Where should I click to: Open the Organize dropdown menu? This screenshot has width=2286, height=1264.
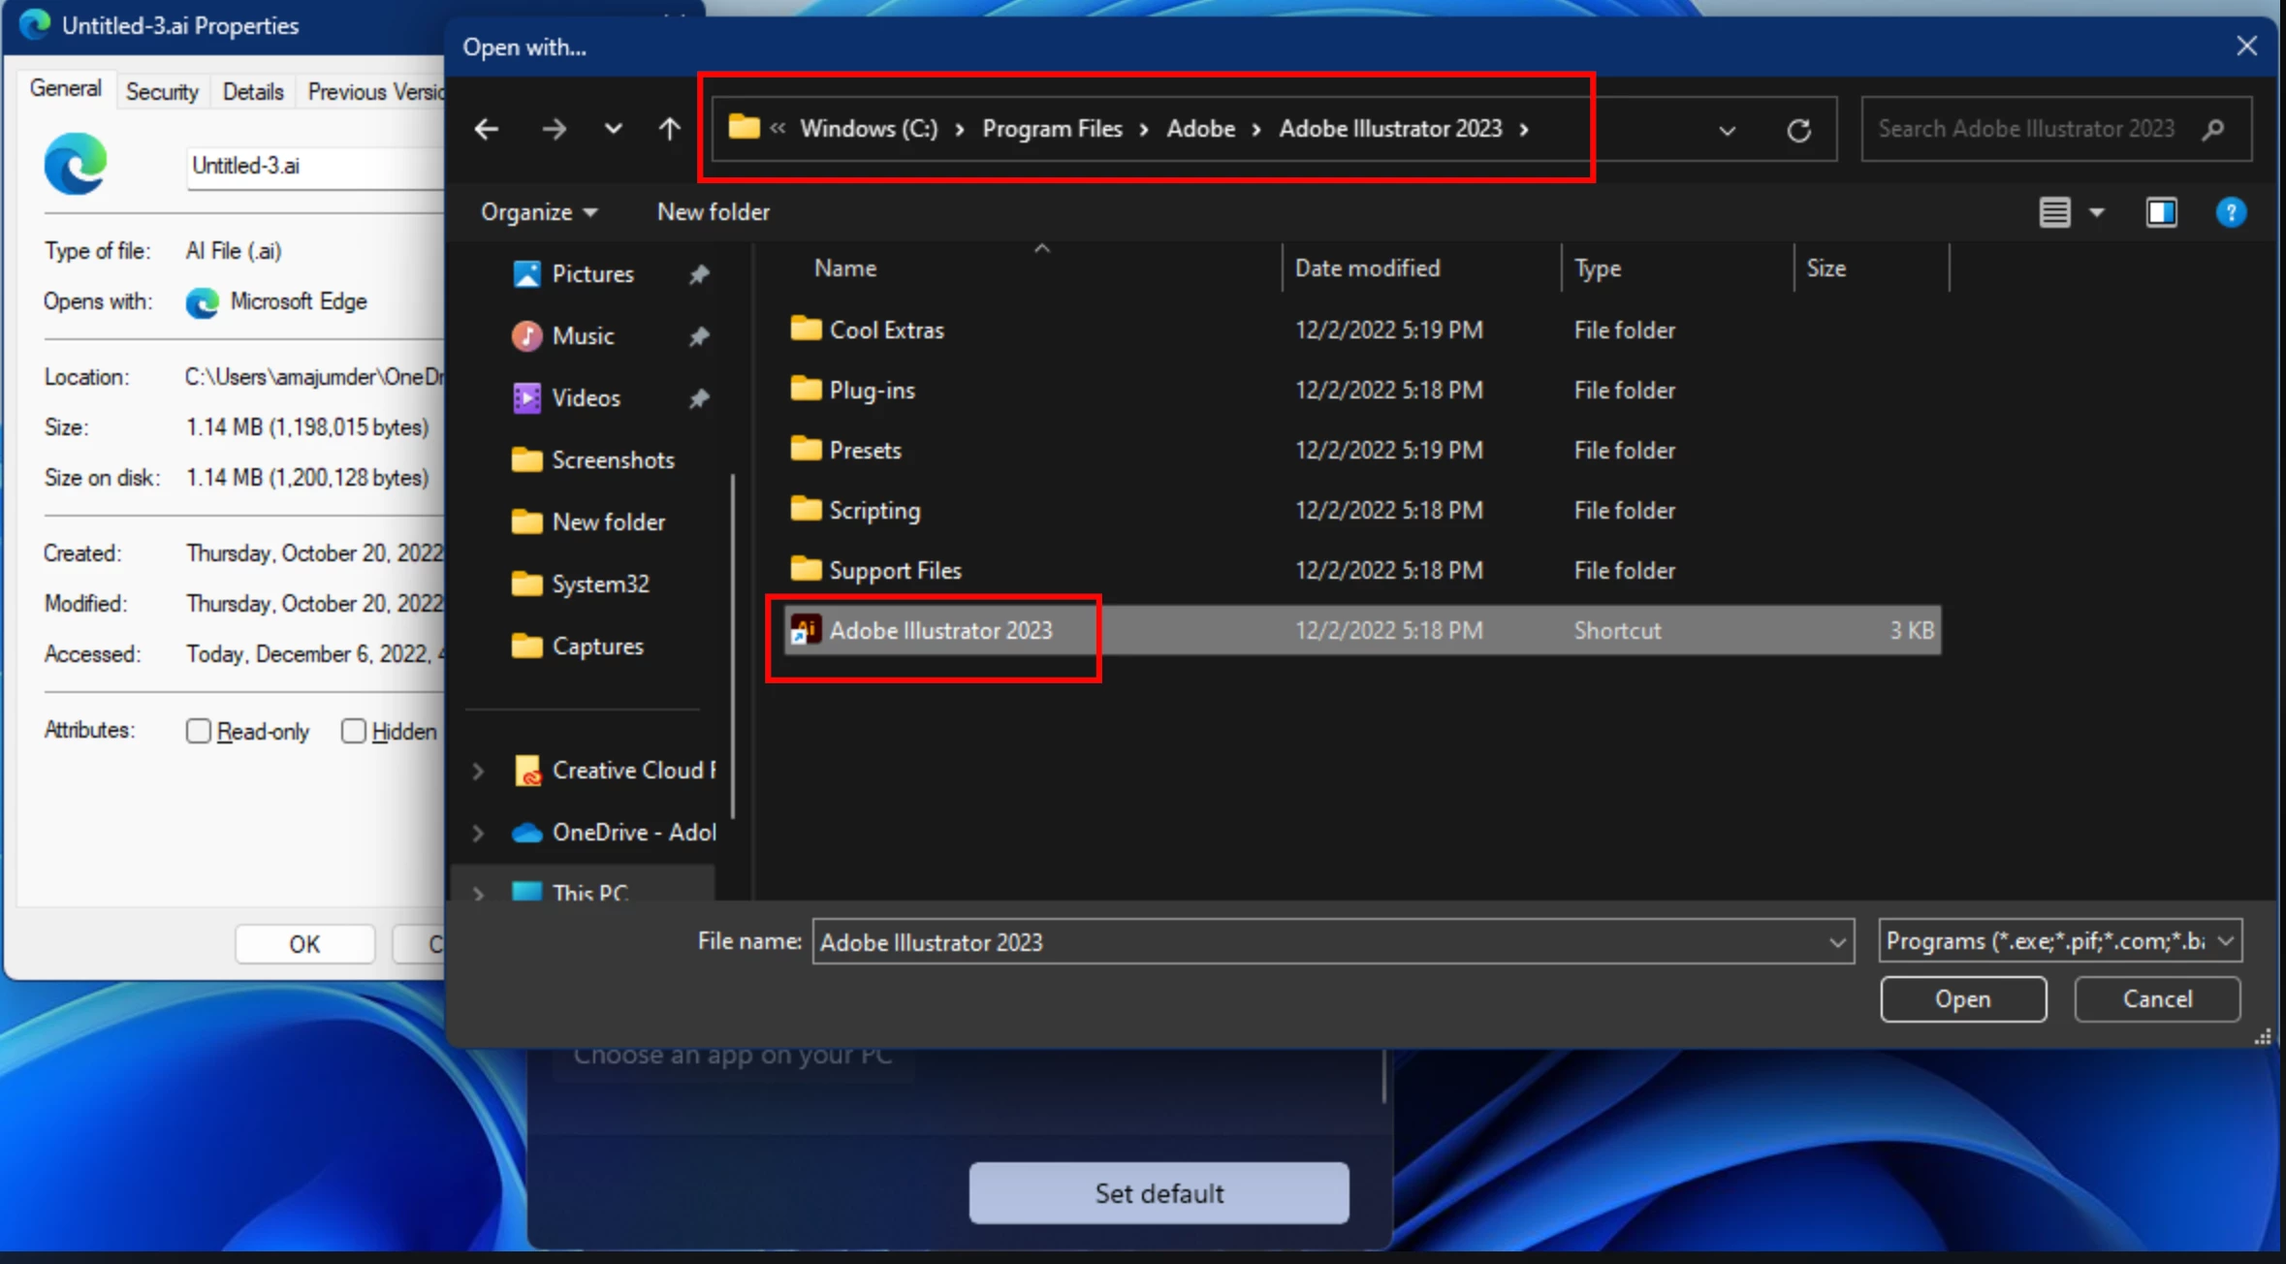click(538, 212)
